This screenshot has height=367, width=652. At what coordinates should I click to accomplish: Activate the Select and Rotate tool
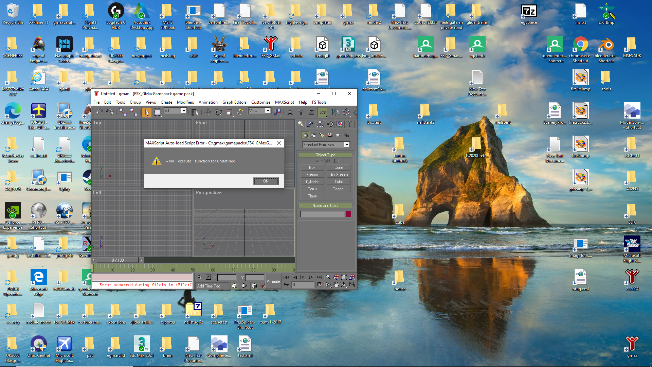pos(218,112)
